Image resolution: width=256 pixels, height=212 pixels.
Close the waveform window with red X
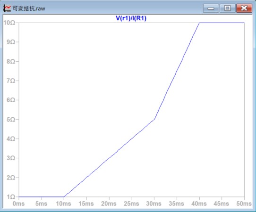tap(244, 8)
